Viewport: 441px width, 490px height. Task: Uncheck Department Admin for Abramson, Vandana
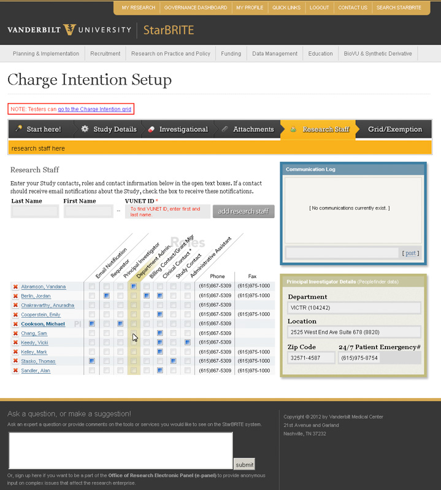coord(134,286)
